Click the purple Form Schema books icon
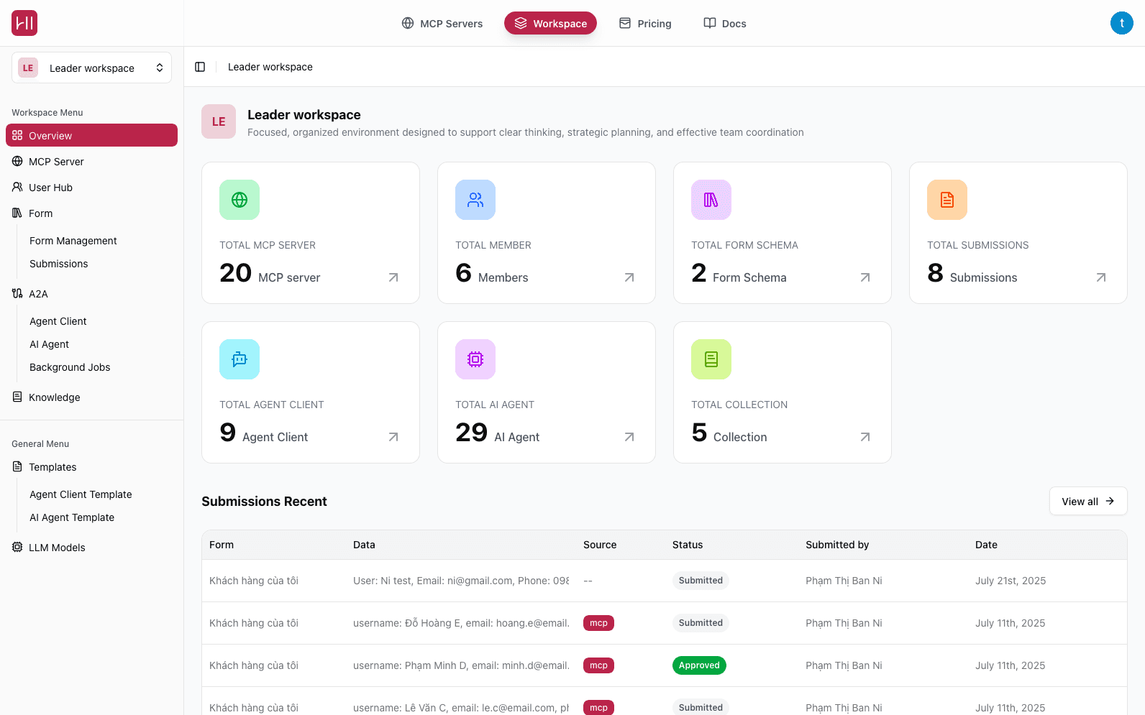 point(711,200)
